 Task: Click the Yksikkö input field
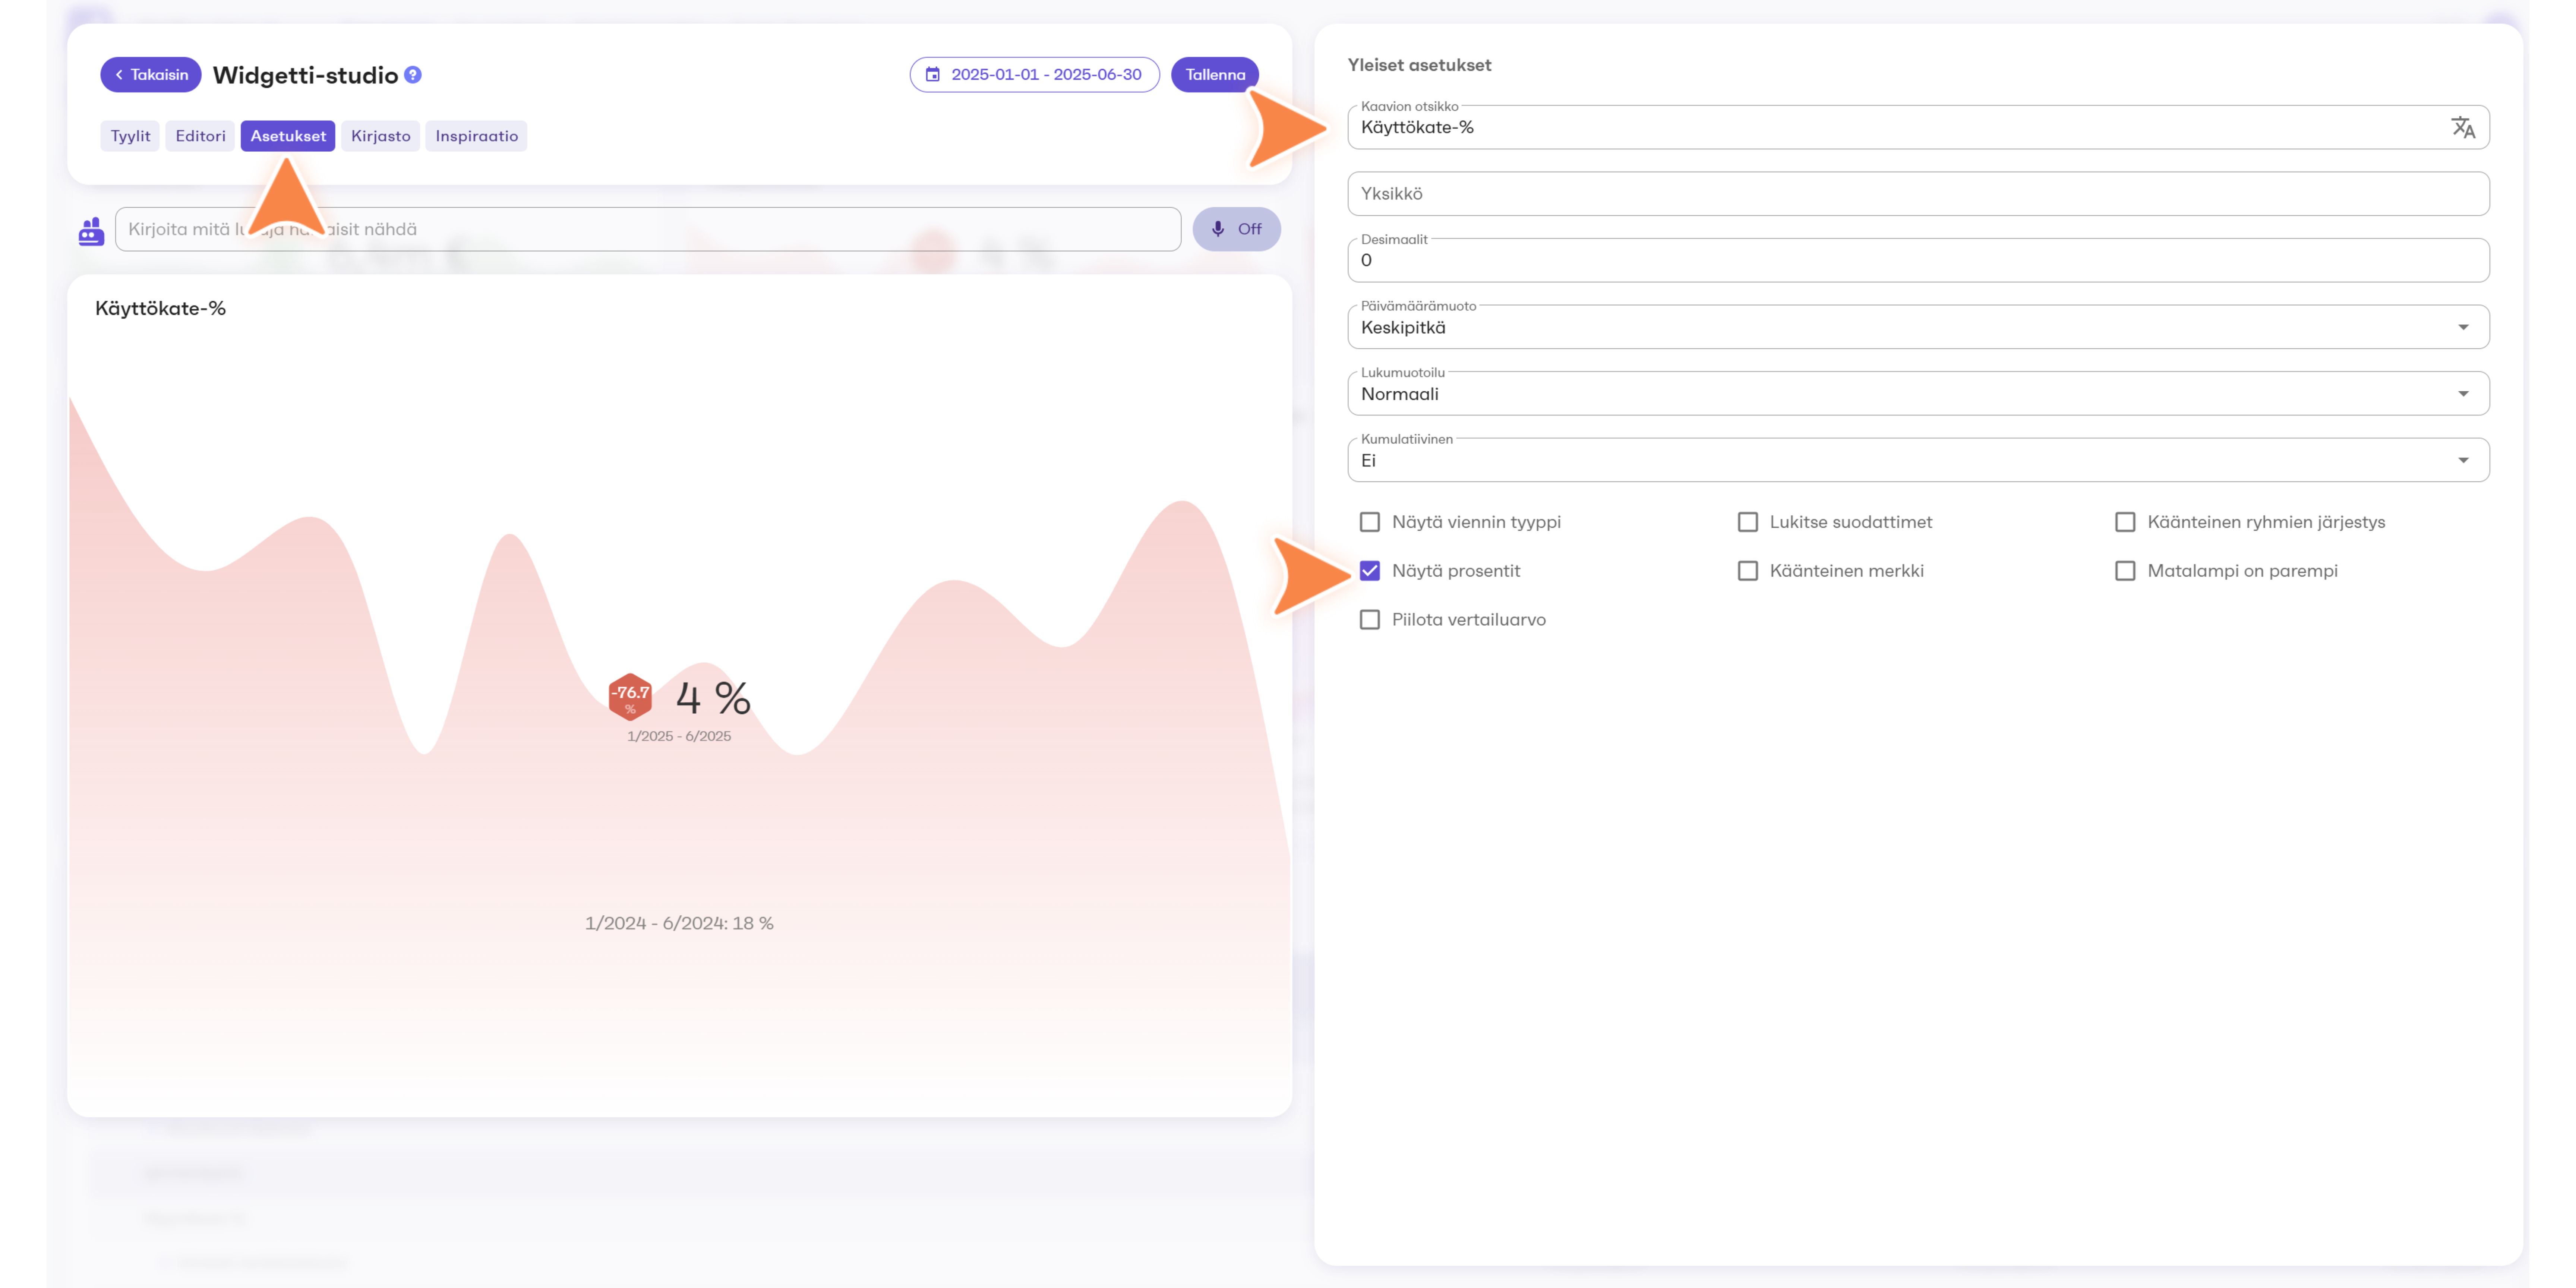(1918, 194)
